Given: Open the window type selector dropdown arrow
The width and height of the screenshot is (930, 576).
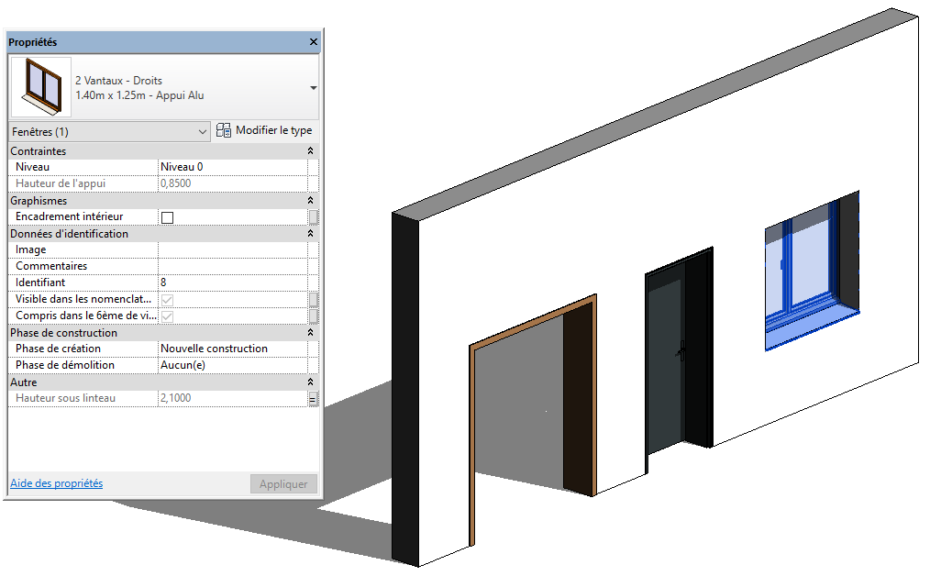Looking at the screenshot, I should [x=314, y=88].
